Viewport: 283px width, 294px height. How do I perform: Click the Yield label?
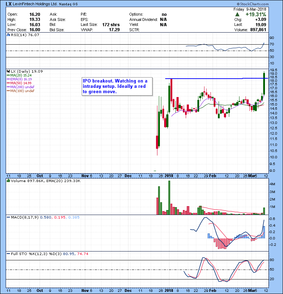pyautogui.click(x=134, y=24)
